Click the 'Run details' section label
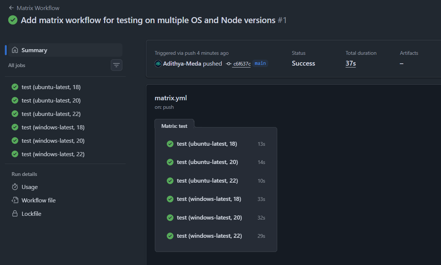The width and height of the screenshot is (441, 265). click(x=24, y=174)
